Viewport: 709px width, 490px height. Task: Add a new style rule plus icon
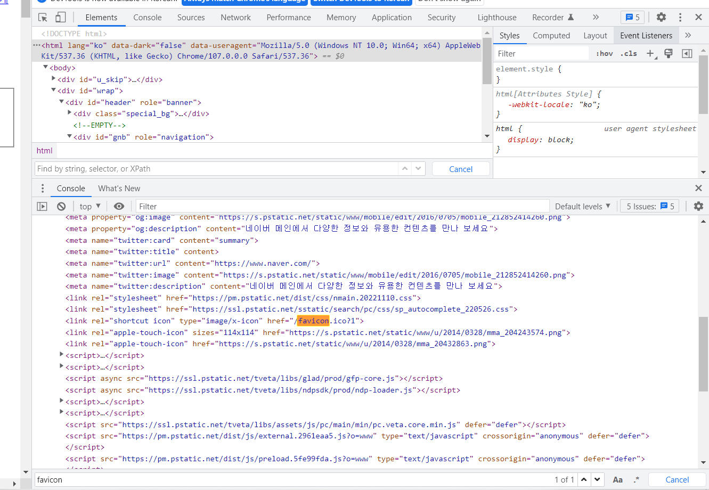coord(650,53)
